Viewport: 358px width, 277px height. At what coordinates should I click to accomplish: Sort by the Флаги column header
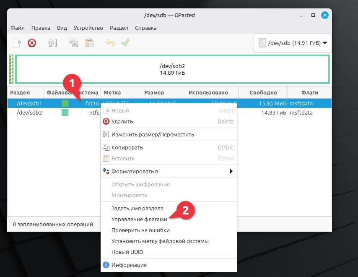coord(310,93)
